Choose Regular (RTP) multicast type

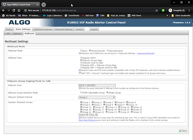(x=81, y=58)
